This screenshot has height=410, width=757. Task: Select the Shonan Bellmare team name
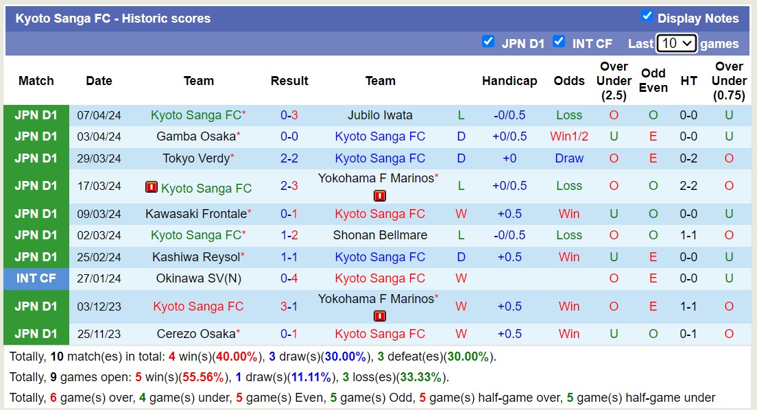[x=380, y=235]
